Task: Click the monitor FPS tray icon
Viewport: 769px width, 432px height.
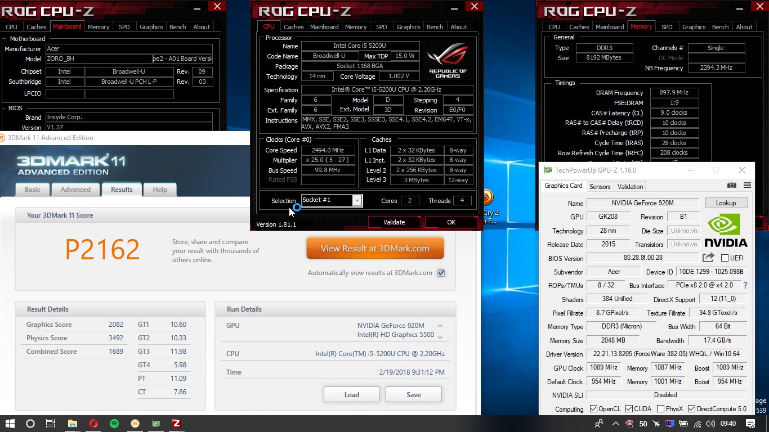Action: (x=670, y=424)
